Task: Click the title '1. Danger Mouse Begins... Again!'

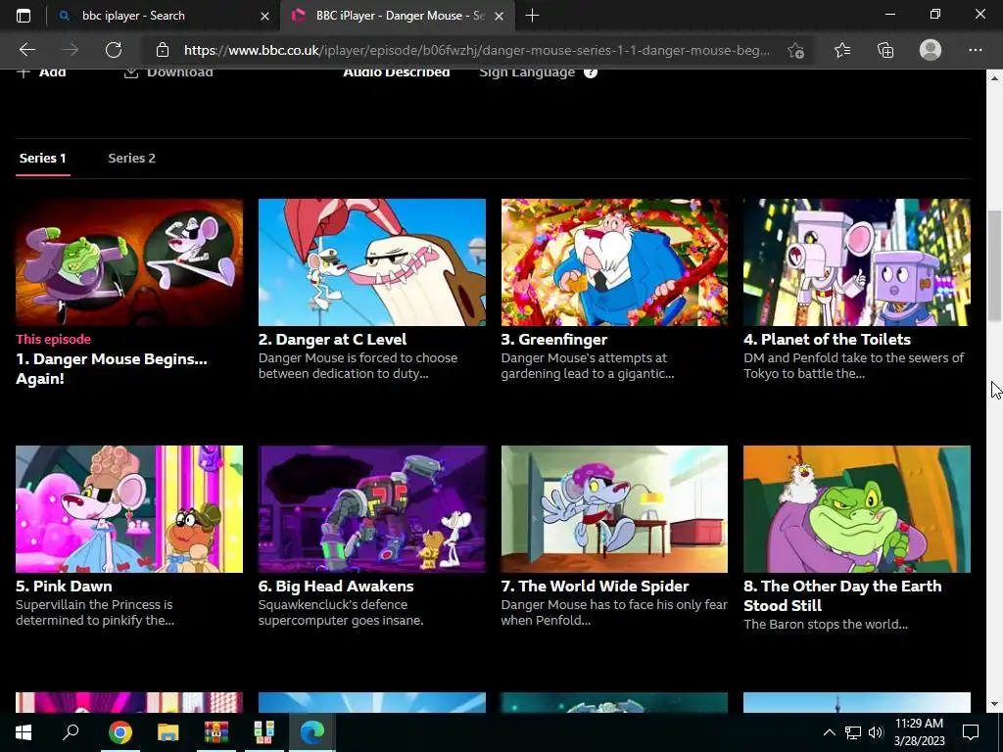Action: coord(112,369)
